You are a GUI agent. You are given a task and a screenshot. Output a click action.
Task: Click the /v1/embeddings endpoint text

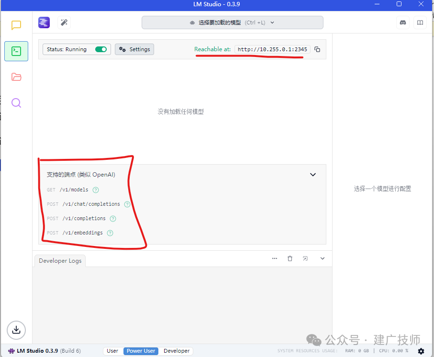(x=82, y=233)
